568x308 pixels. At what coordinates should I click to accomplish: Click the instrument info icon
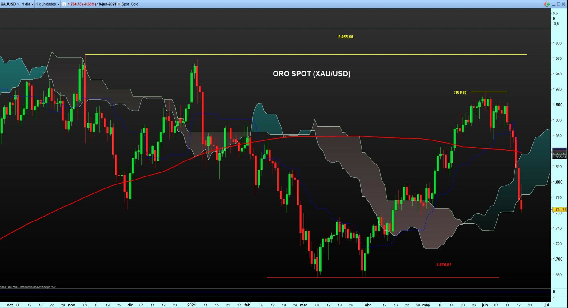pos(64,4)
